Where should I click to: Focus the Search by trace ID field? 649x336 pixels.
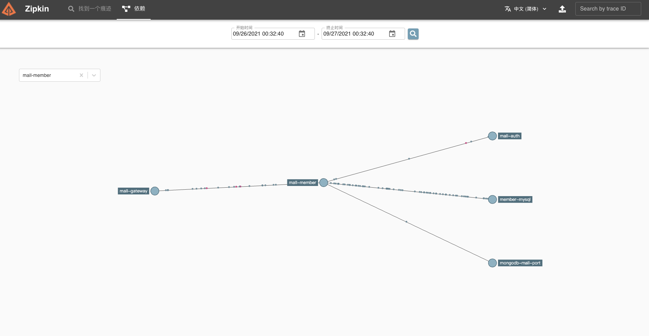[608, 9]
